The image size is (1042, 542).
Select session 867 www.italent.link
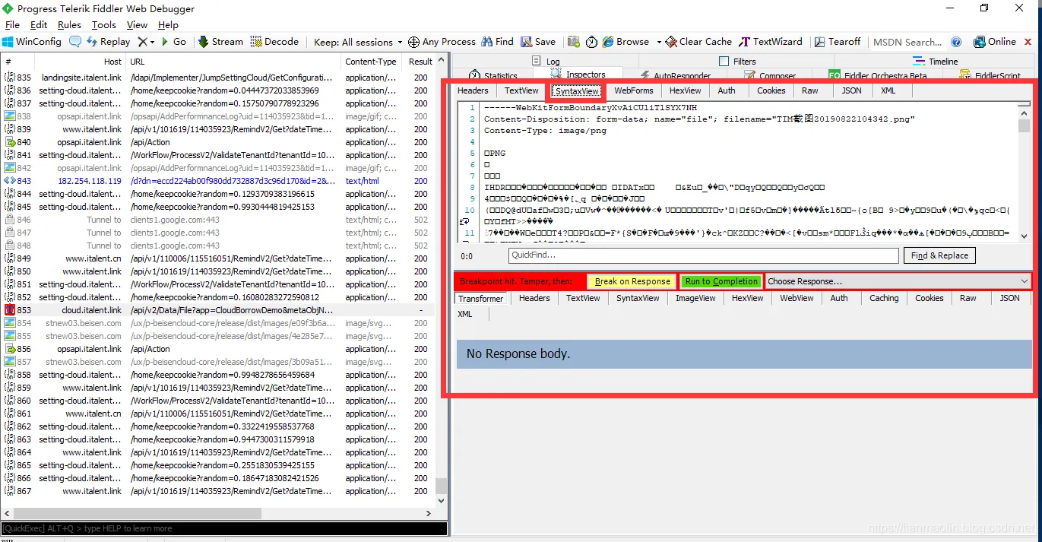(218, 491)
